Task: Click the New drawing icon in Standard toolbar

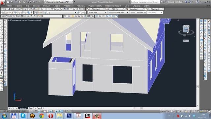Action: click(x=3, y=9)
